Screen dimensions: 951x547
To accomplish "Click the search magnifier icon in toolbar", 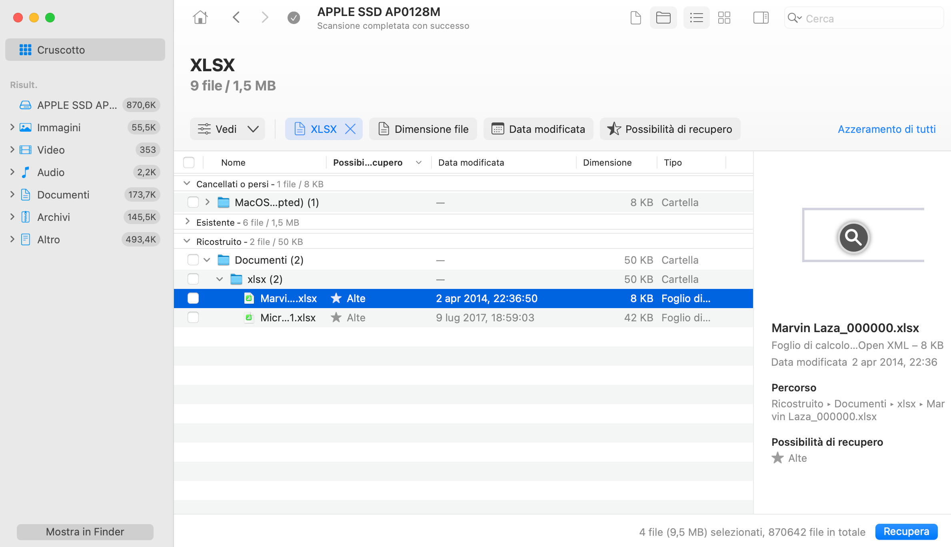I will [794, 18].
